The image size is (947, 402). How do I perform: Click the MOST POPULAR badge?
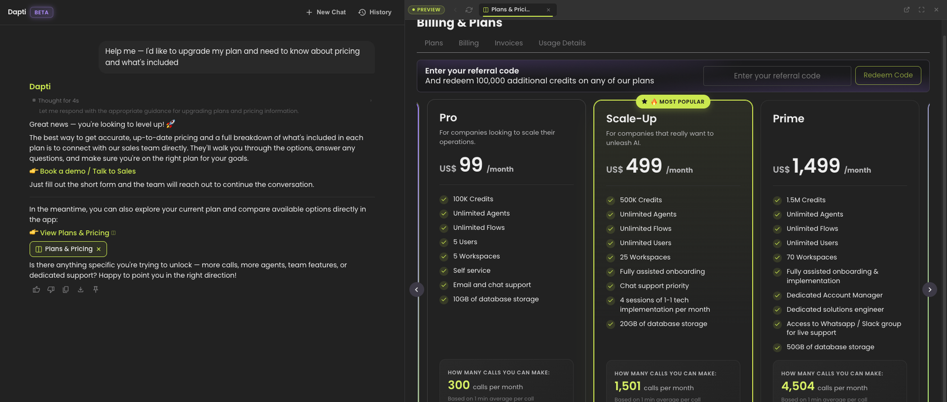(x=673, y=102)
